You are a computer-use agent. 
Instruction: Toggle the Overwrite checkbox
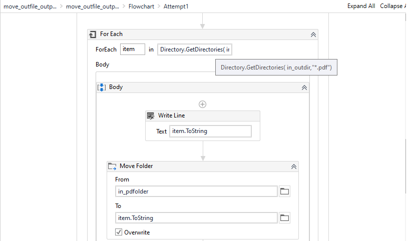(119, 232)
